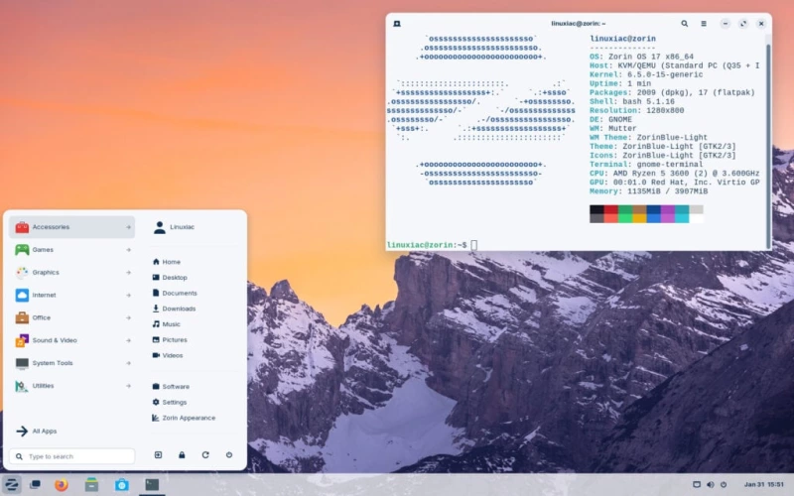Click the log out icon in Zorin menu
Screen dimensions: 794x496
click(x=158, y=455)
